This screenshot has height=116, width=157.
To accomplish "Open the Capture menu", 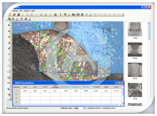I will pyautogui.click(x=15, y=11).
